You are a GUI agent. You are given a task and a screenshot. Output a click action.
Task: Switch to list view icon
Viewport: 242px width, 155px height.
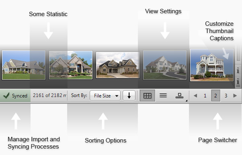click(x=163, y=95)
